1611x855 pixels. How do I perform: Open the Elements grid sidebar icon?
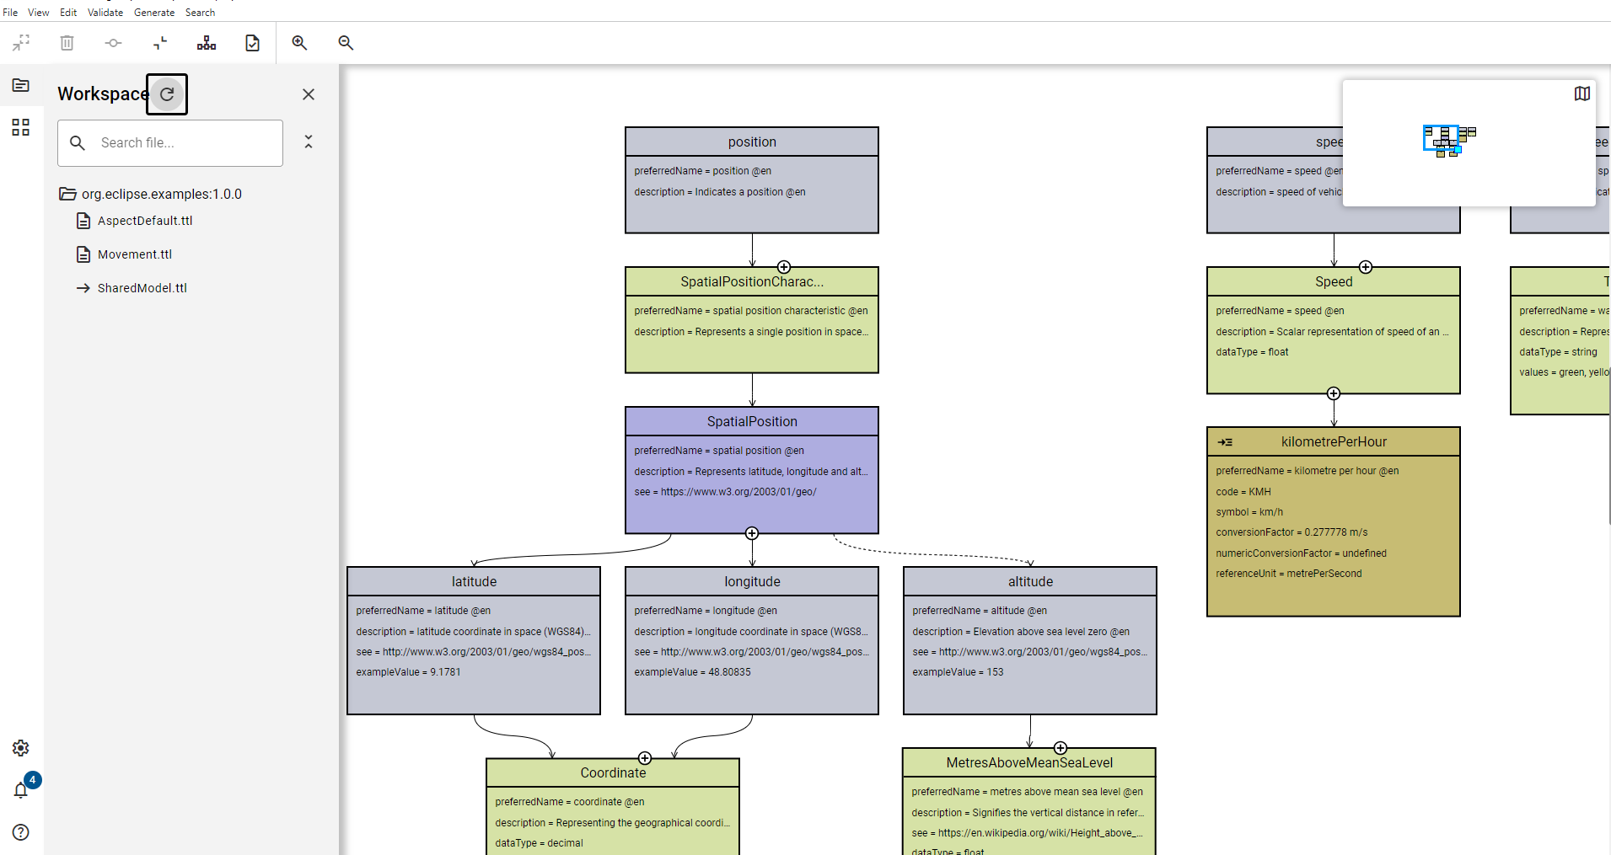[20, 128]
